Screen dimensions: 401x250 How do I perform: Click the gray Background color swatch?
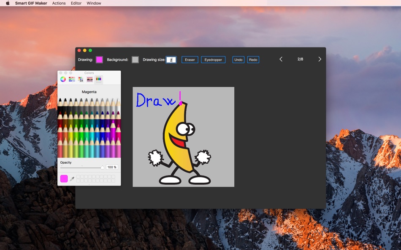coord(135,60)
